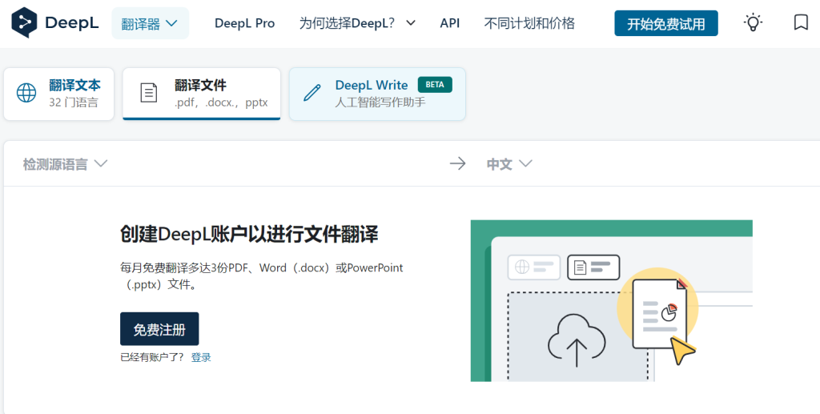The width and height of the screenshot is (820, 414).
Task: Open saved items via bookmark icon
Action: click(800, 22)
